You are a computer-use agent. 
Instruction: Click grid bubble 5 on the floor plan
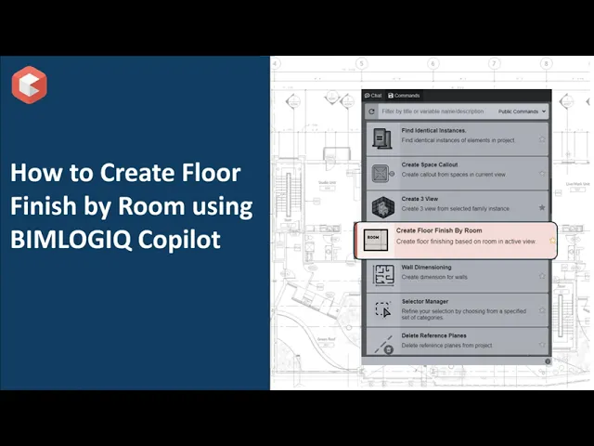pyautogui.click(x=362, y=63)
